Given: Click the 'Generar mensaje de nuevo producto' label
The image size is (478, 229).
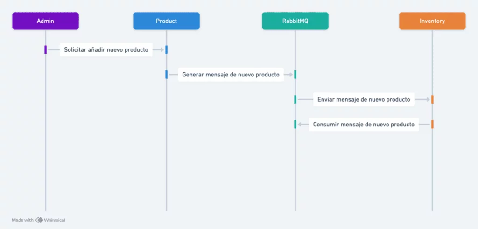Looking at the screenshot, I should (x=231, y=75).
